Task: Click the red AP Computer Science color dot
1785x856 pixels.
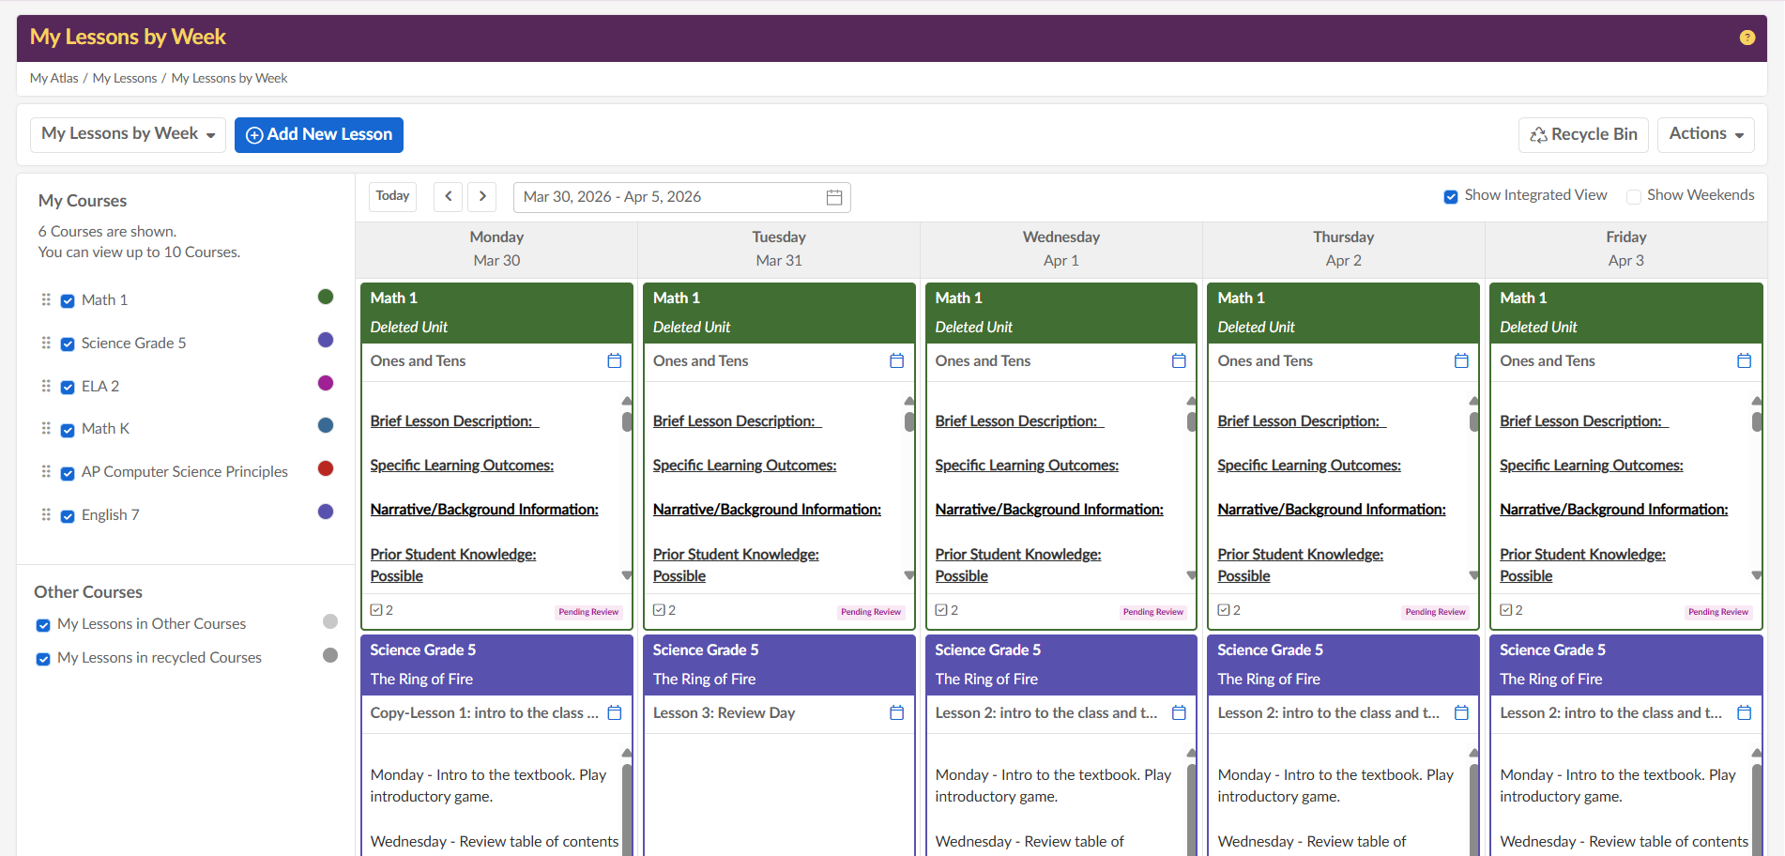Action: [x=326, y=468]
